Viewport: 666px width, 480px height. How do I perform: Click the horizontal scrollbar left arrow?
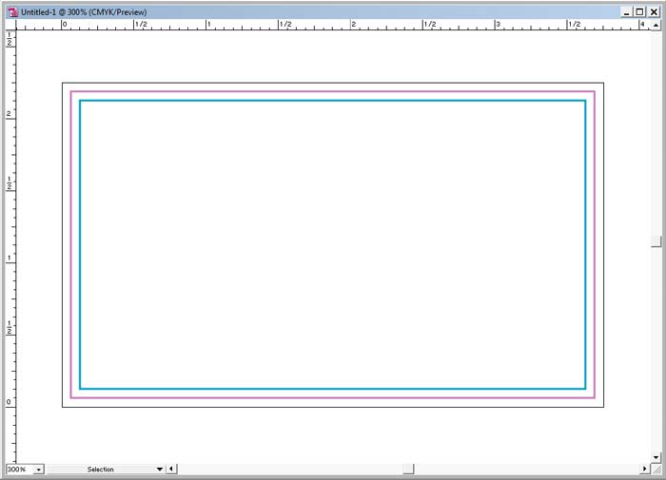coord(171,469)
